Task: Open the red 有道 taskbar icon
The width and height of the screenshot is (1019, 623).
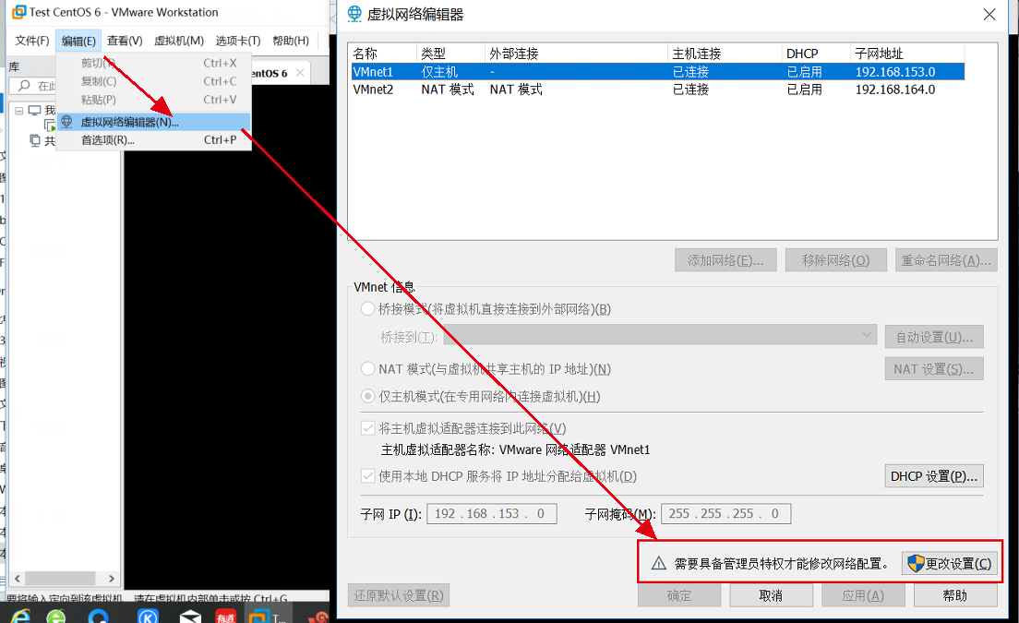Action: pos(225,617)
